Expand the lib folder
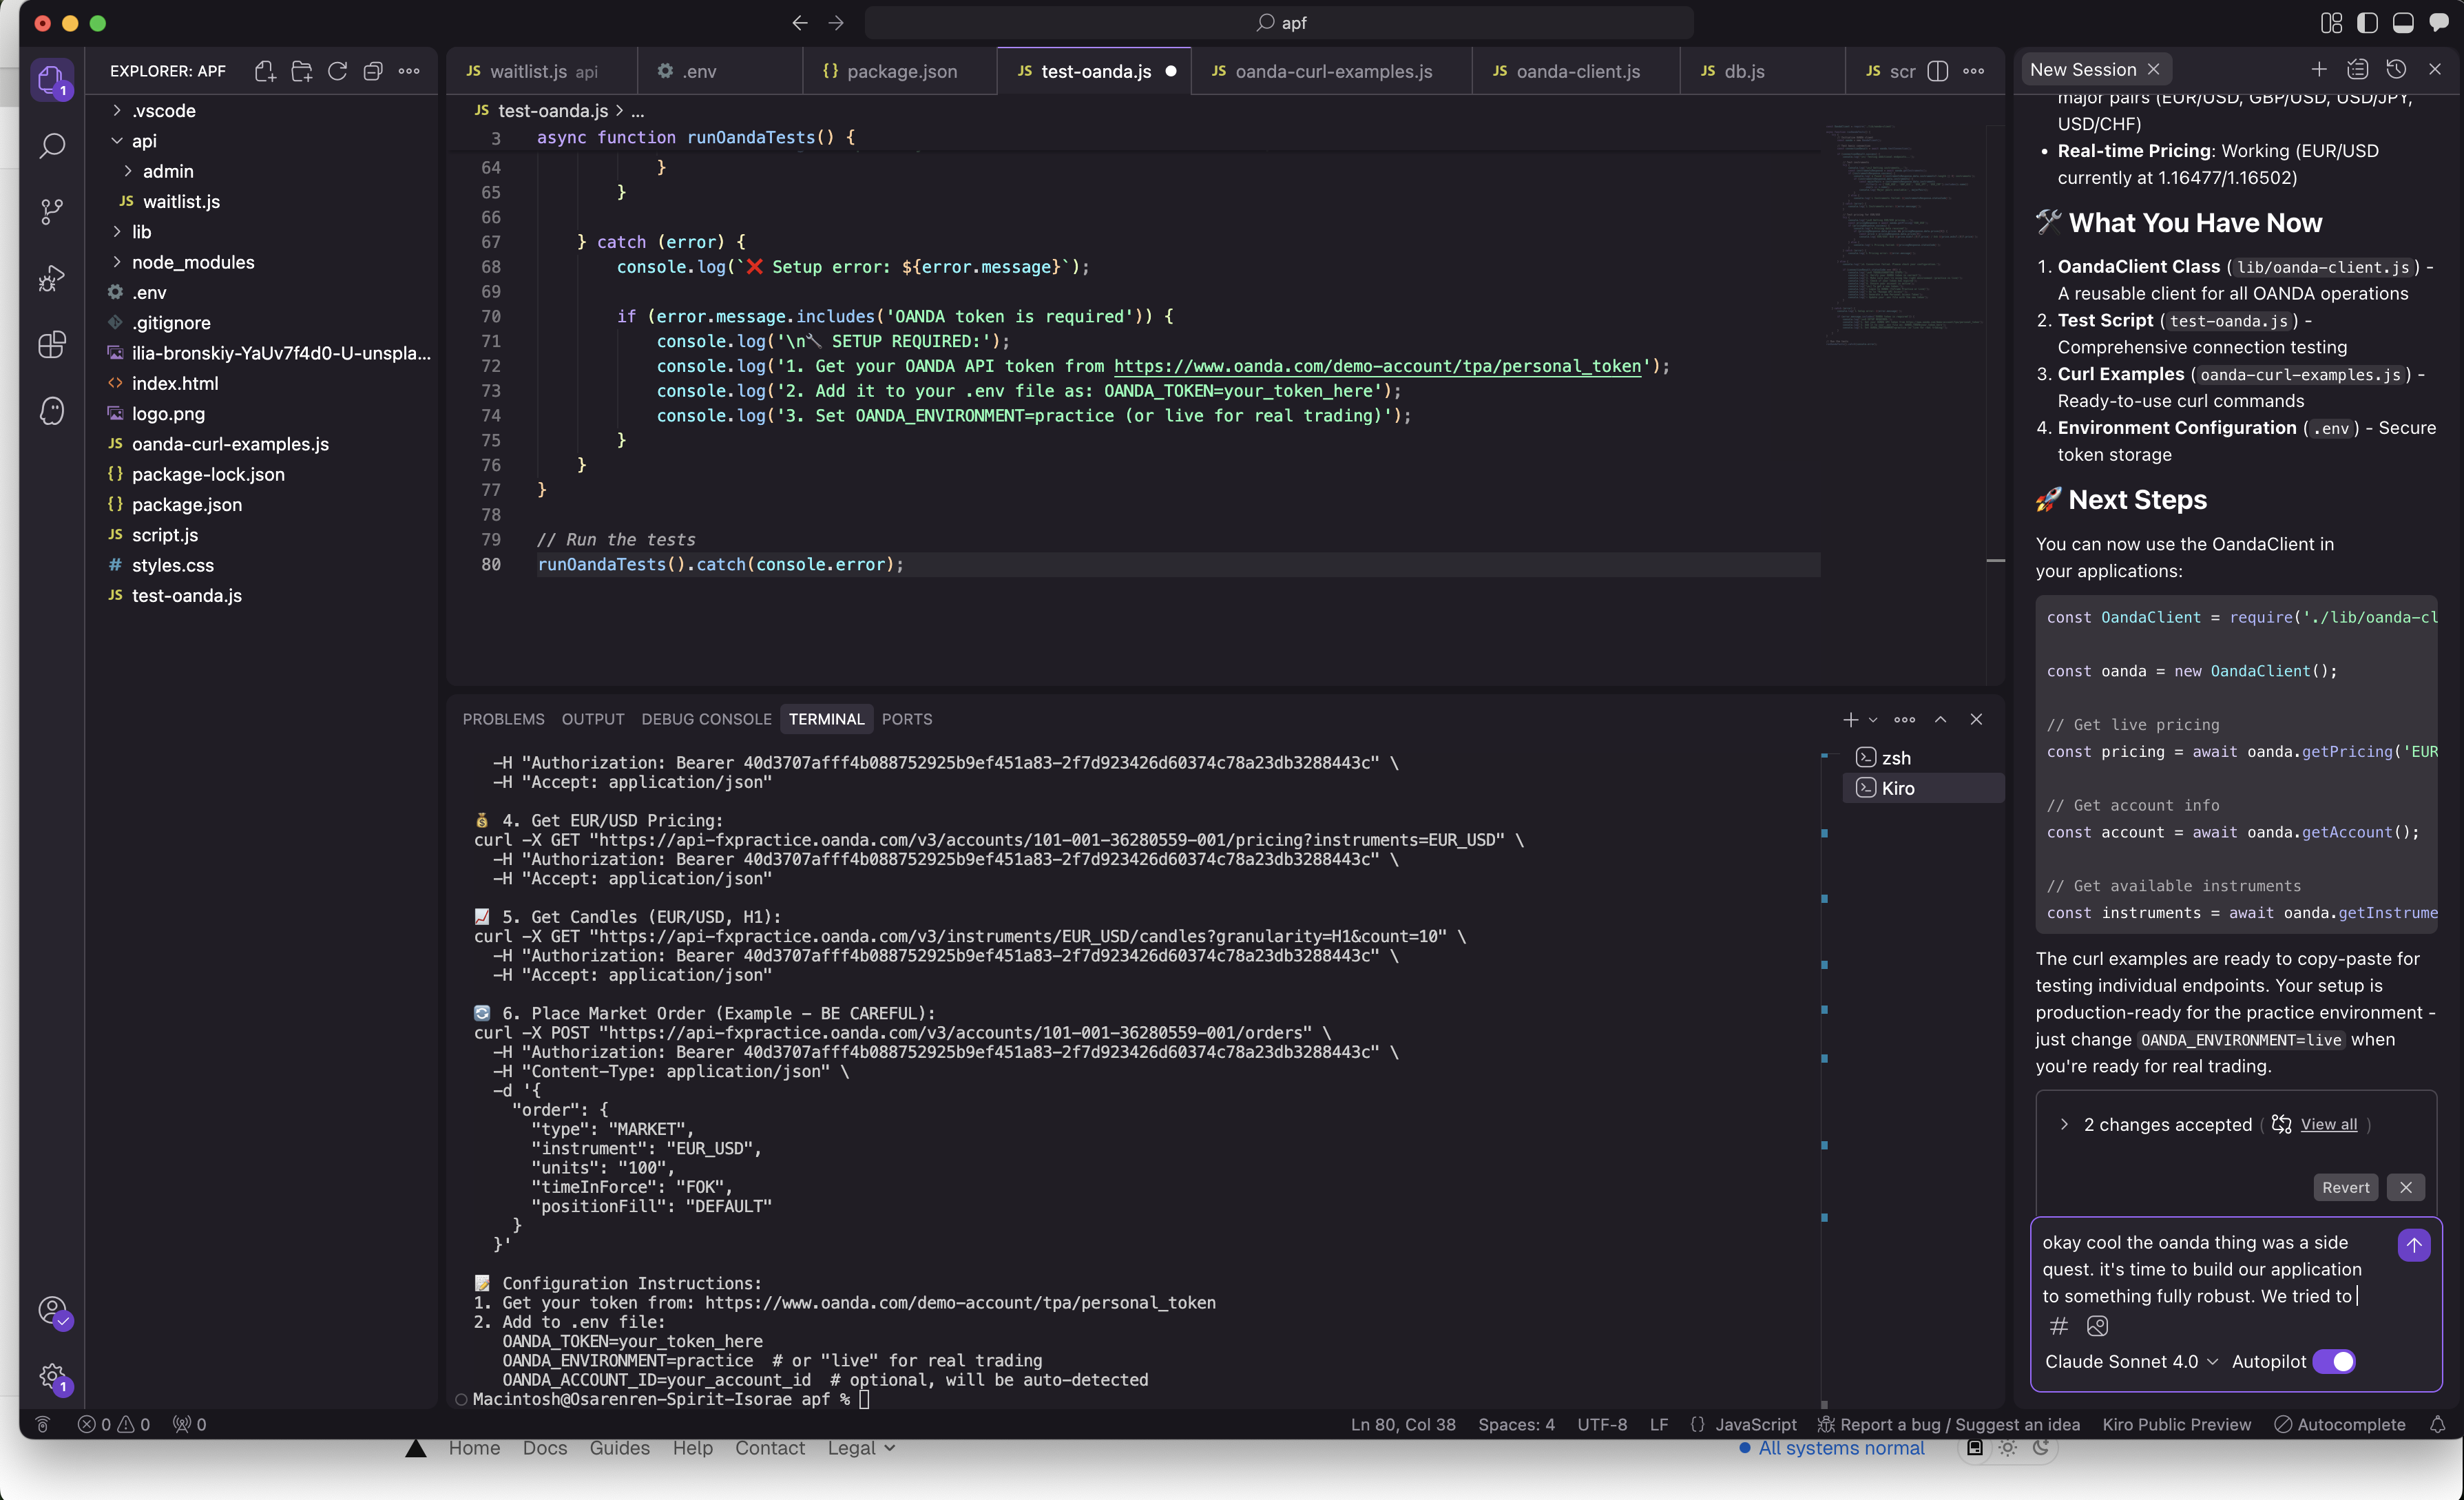The image size is (2464, 1500). pyautogui.click(x=141, y=232)
